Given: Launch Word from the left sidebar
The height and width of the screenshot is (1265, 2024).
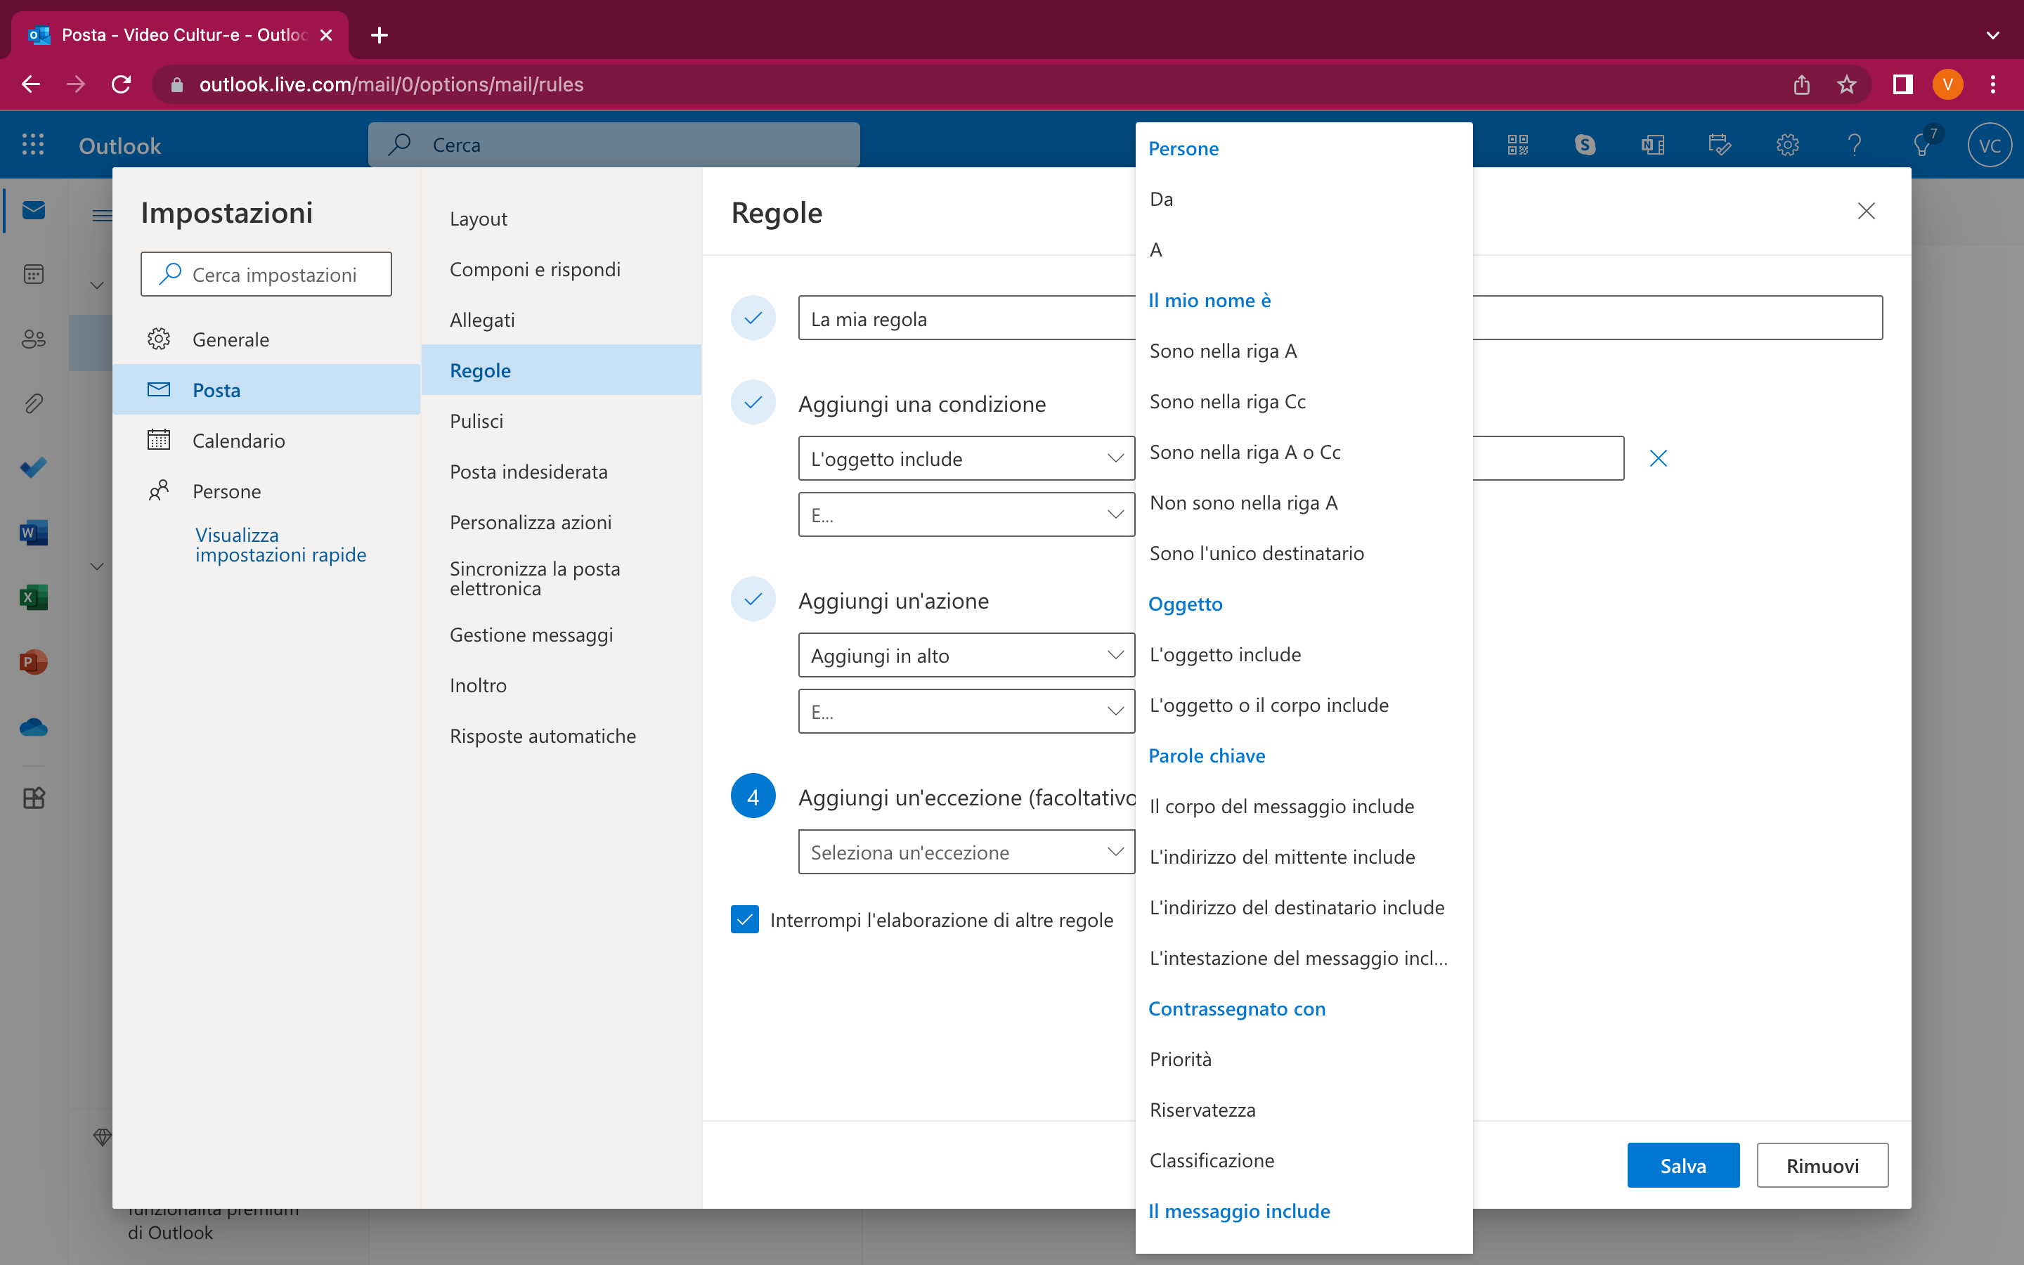Looking at the screenshot, I should tap(34, 532).
